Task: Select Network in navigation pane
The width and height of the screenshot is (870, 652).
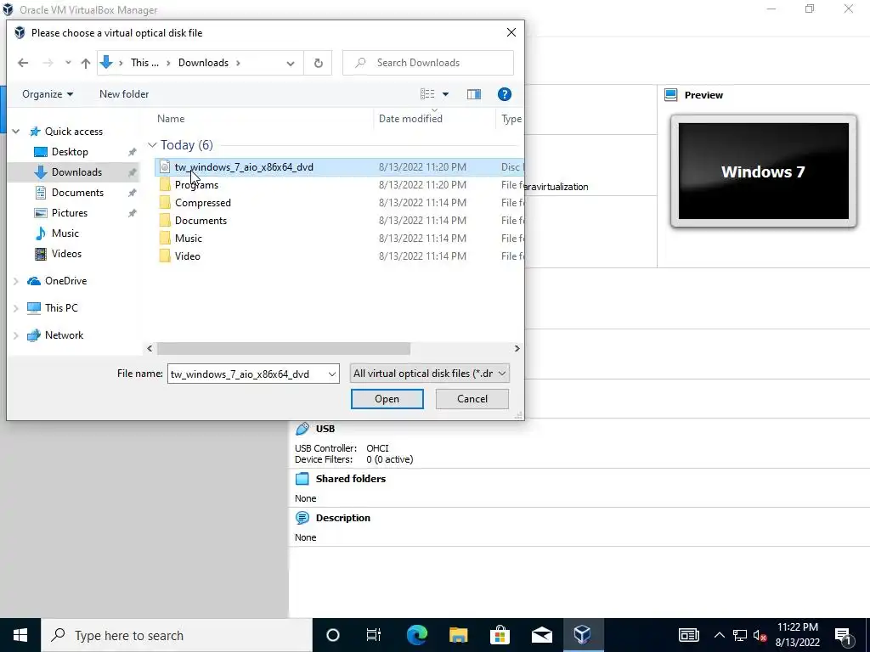Action: (64, 334)
